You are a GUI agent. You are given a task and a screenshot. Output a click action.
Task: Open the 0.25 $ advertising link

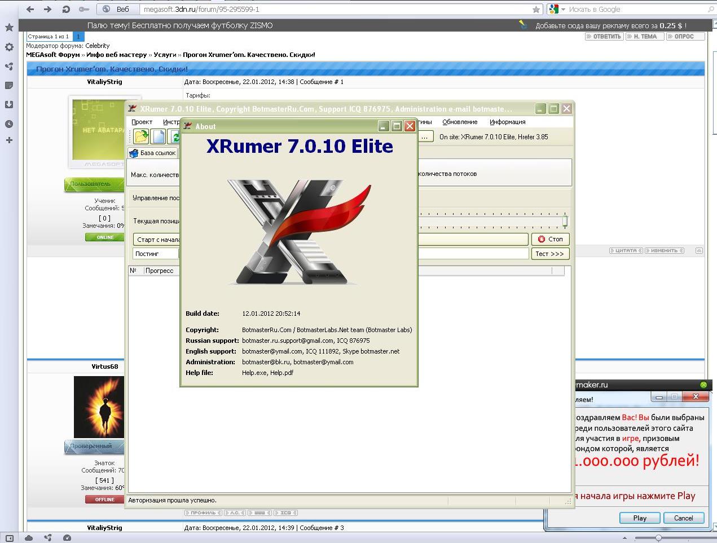(x=611, y=25)
